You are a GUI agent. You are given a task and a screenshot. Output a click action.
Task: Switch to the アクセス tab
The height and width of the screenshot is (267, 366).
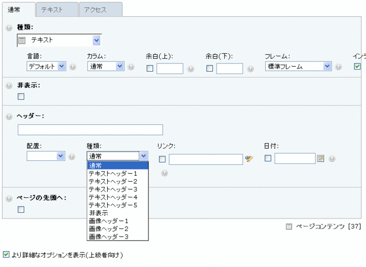100,10
